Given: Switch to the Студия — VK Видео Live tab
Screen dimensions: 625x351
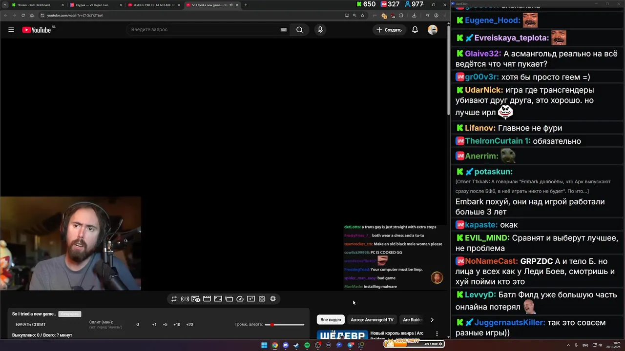Looking at the screenshot, I should point(96,5).
